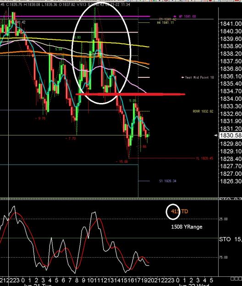Image resolution: width=242 pixels, height=286 pixels.
Task: Click the 1836.80 price axis label
Action: click(231, 69)
